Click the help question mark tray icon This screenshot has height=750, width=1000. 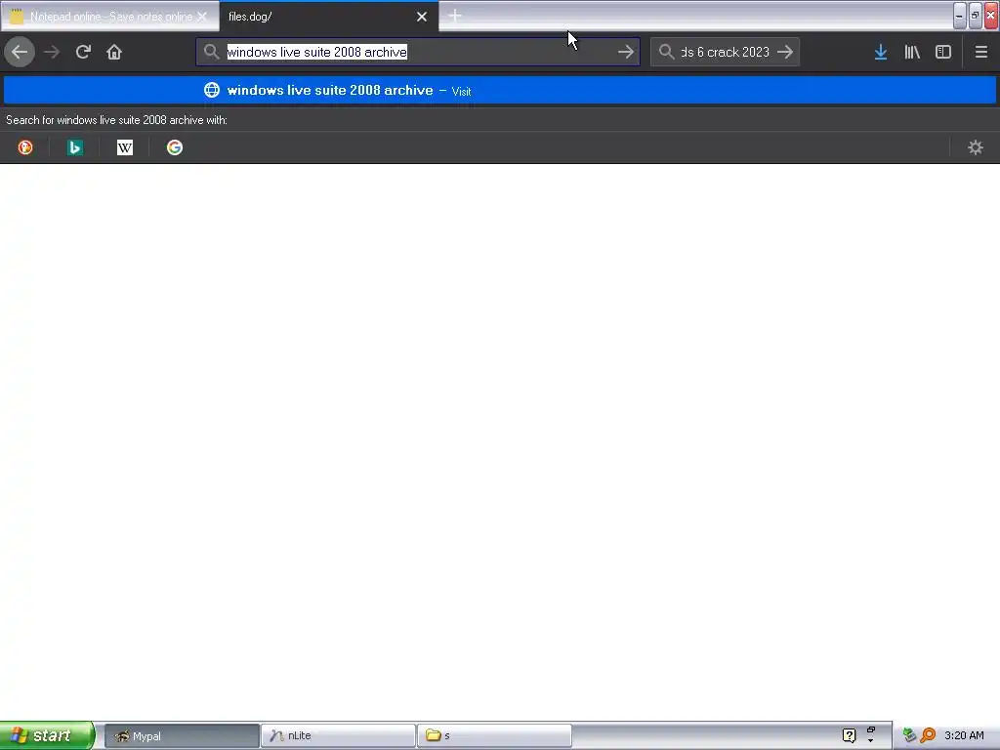[x=849, y=735]
